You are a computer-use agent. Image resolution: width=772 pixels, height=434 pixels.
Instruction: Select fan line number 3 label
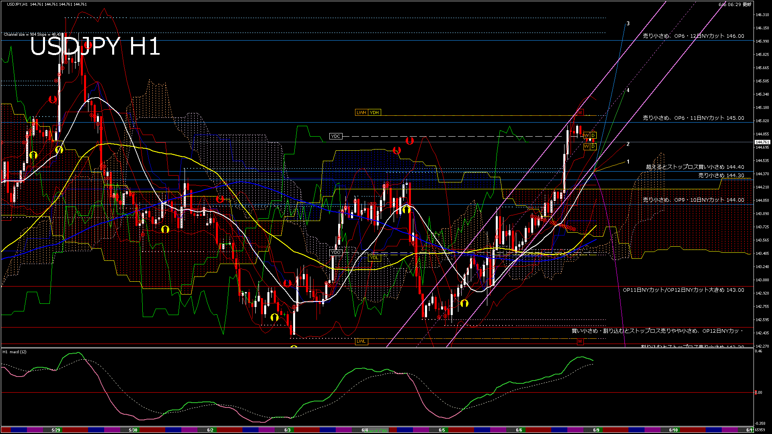(628, 24)
